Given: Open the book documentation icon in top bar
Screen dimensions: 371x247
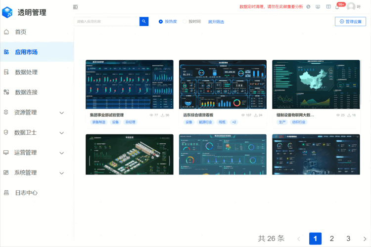Looking at the screenshot, I should point(328,7).
